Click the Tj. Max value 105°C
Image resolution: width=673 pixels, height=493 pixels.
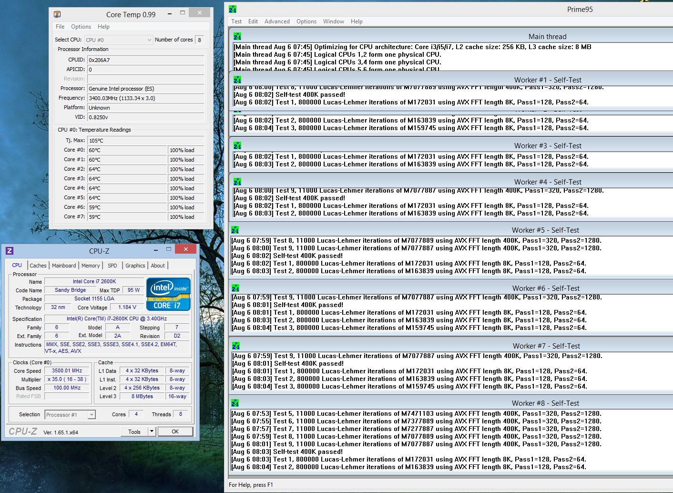tap(145, 141)
